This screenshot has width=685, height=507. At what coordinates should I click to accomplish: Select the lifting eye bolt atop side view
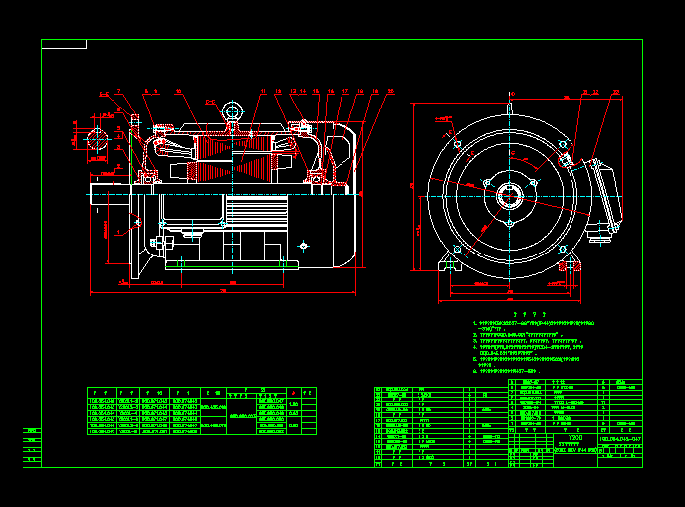(x=232, y=111)
